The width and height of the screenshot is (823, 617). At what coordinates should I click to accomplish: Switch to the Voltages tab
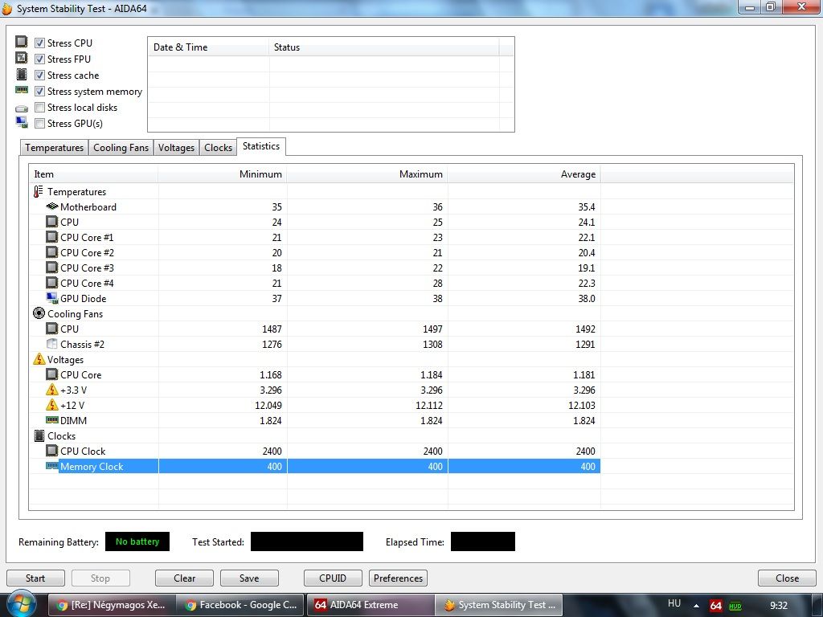pos(176,148)
